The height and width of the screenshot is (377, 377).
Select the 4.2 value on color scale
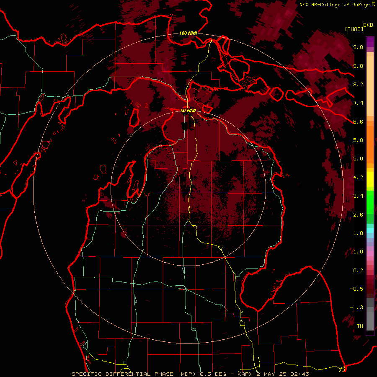(x=358, y=178)
